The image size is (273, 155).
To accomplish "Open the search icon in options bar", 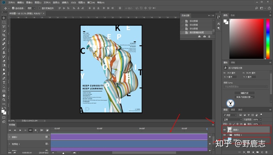I will 256,8.
